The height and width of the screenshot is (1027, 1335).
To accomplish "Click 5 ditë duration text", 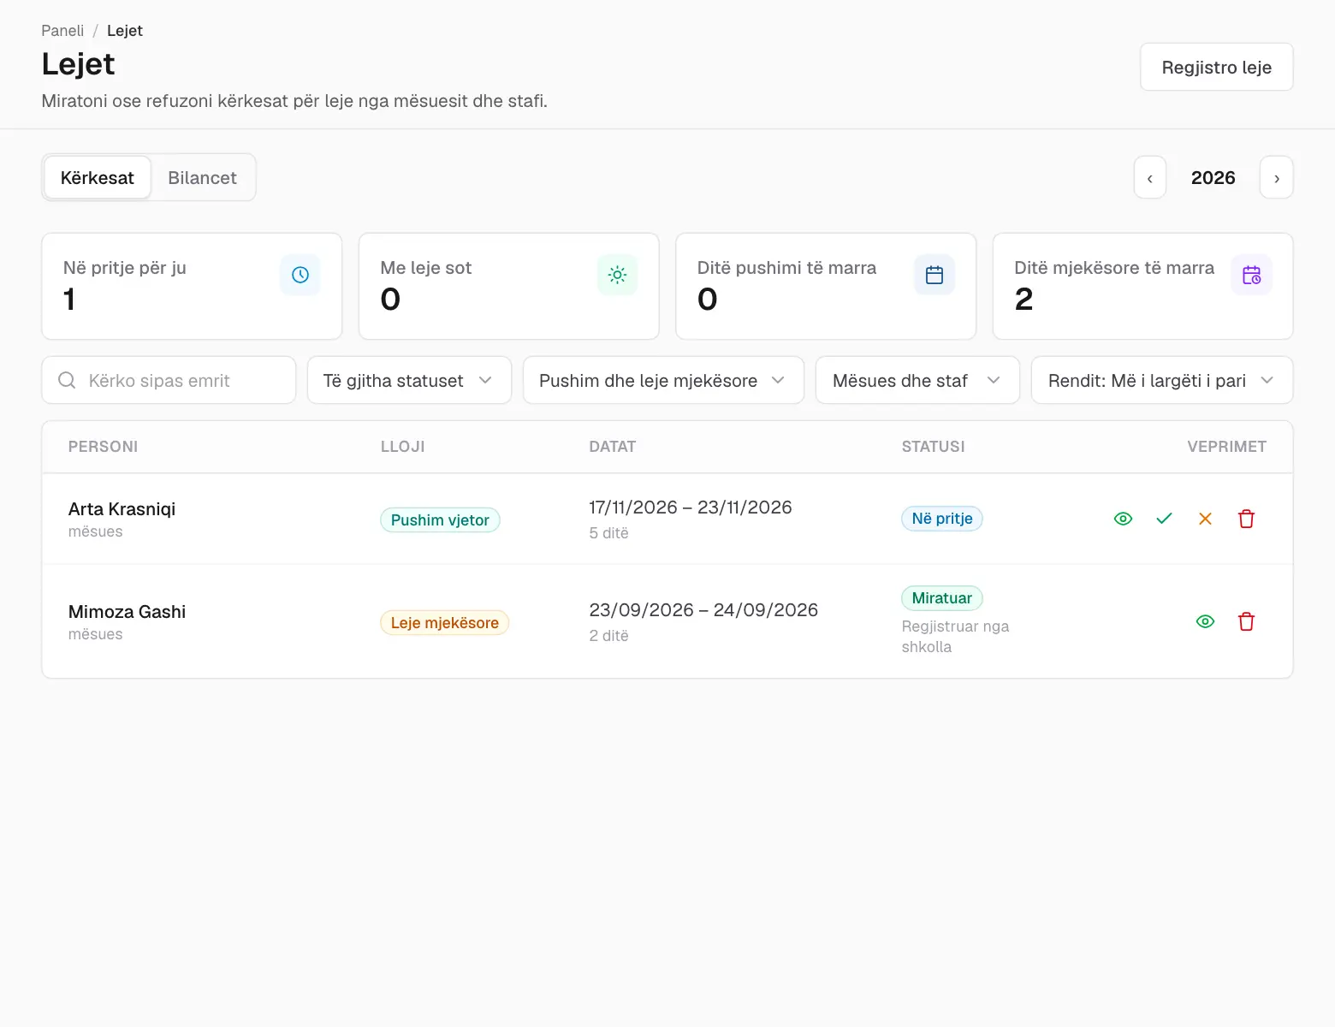I will tap(608, 533).
